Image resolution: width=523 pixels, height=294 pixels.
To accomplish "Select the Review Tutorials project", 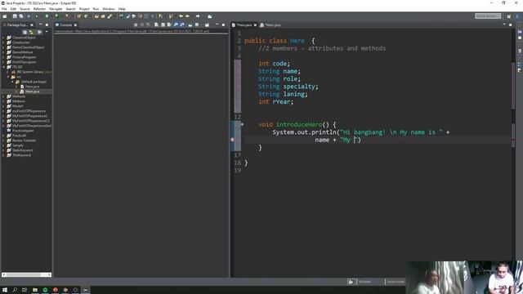I will (24, 140).
